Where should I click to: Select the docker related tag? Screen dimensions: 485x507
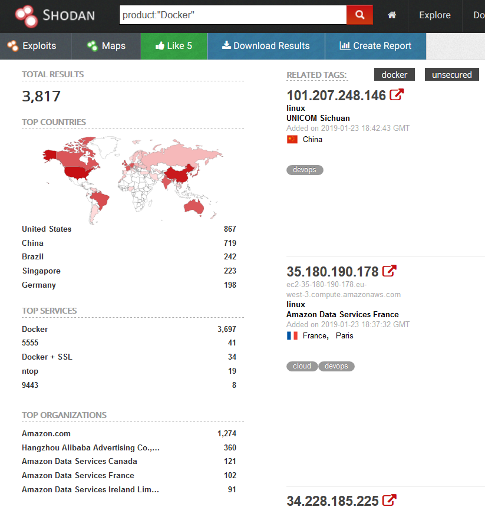pyautogui.click(x=394, y=75)
